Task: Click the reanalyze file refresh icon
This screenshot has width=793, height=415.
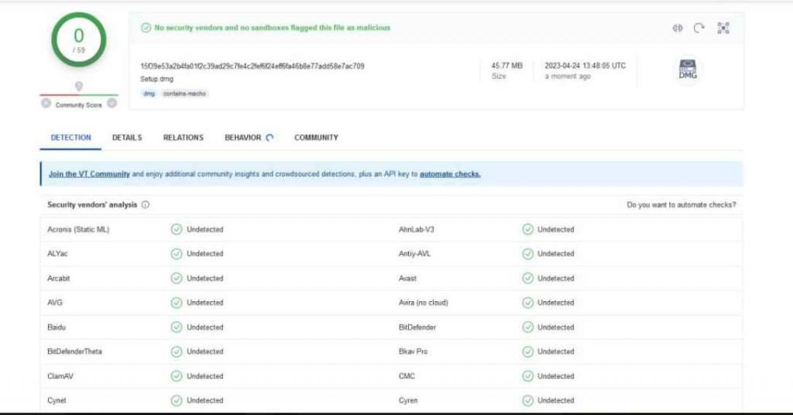Action: point(699,28)
